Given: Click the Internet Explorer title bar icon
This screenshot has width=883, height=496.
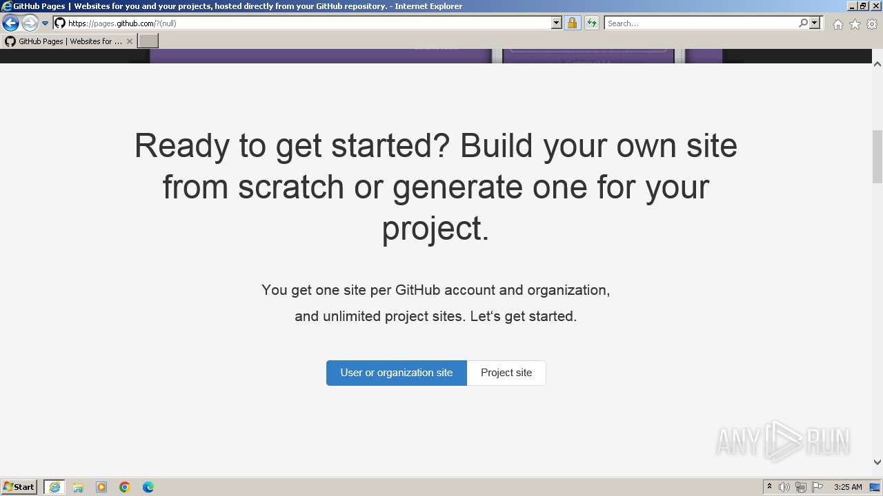Looking at the screenshot, I should tap(6, 6).
